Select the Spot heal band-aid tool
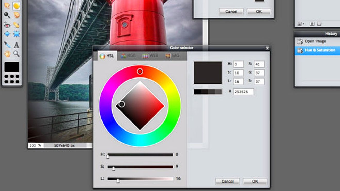The image size is (340, 191). (16, 25)
